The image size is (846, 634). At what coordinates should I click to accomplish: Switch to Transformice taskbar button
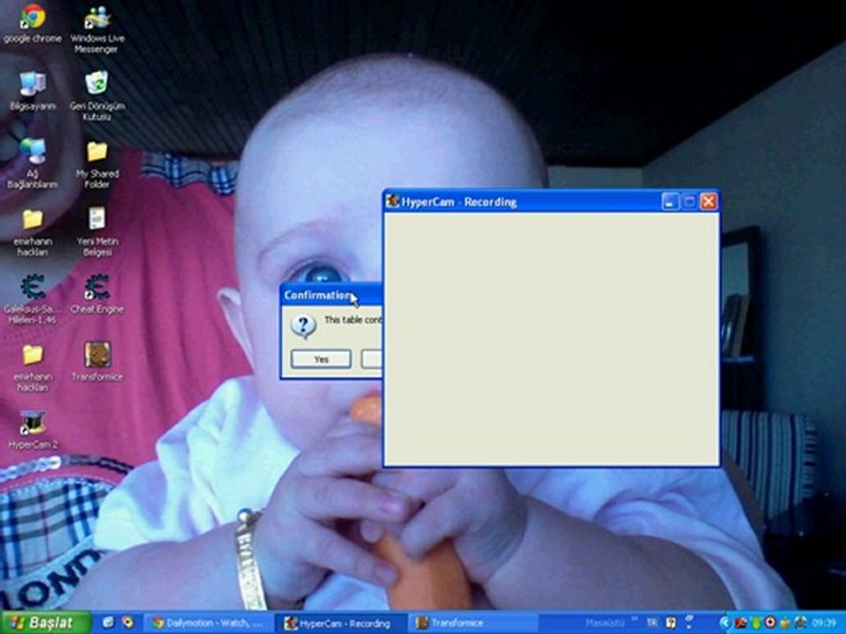[475, 623]
